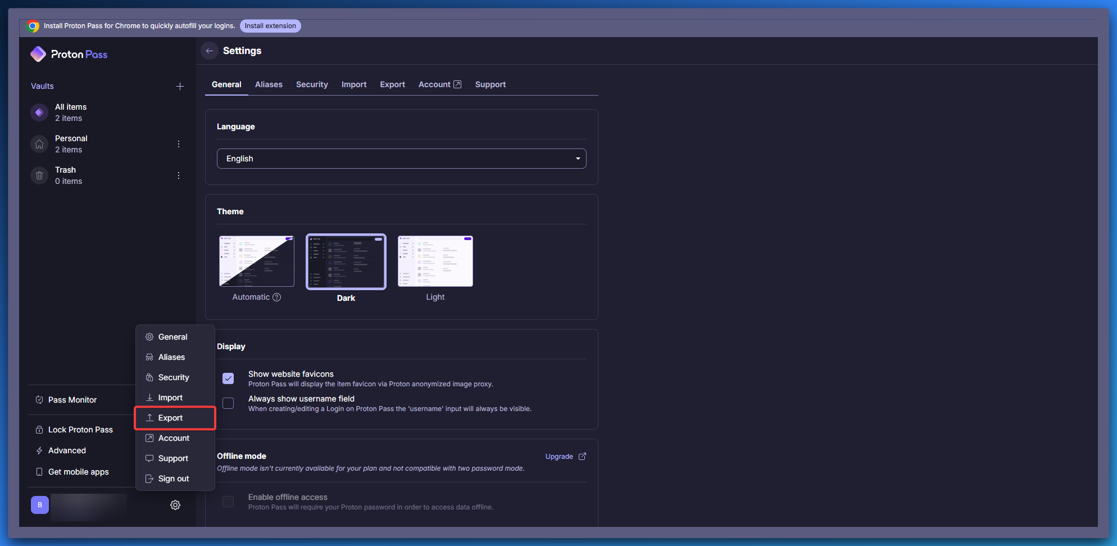Choose Sign out from the menu
The image size is (1117, 546).
pos(173,479)
